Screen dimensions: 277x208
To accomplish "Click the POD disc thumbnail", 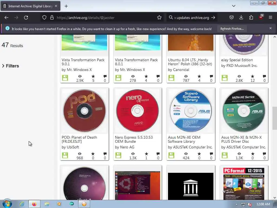I will [x=84, y=111].
